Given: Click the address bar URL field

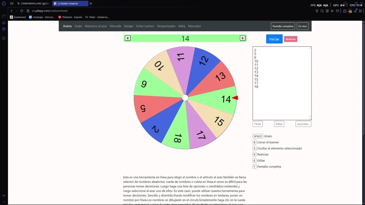Looking at the screenshot, I should click(171, 11).
